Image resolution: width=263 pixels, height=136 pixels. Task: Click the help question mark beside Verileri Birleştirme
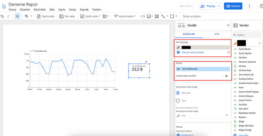(228, 53)
